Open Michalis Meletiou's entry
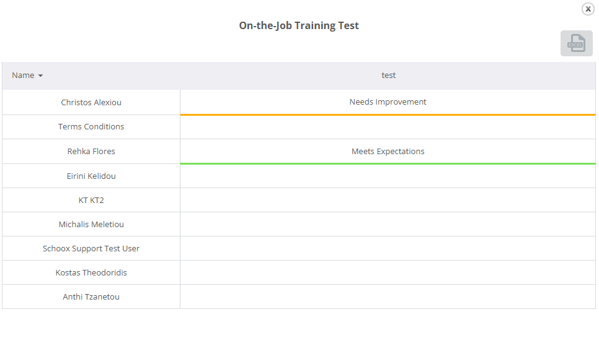This screenshot has height=346, width=599. pos(91,225)
